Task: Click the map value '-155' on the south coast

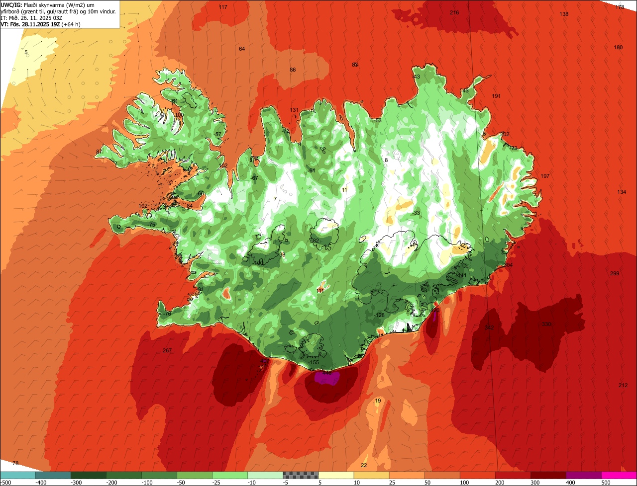Action: click(x=313, y=363)
